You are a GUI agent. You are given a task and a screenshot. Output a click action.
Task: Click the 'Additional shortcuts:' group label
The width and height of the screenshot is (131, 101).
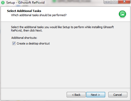point(24,38)
